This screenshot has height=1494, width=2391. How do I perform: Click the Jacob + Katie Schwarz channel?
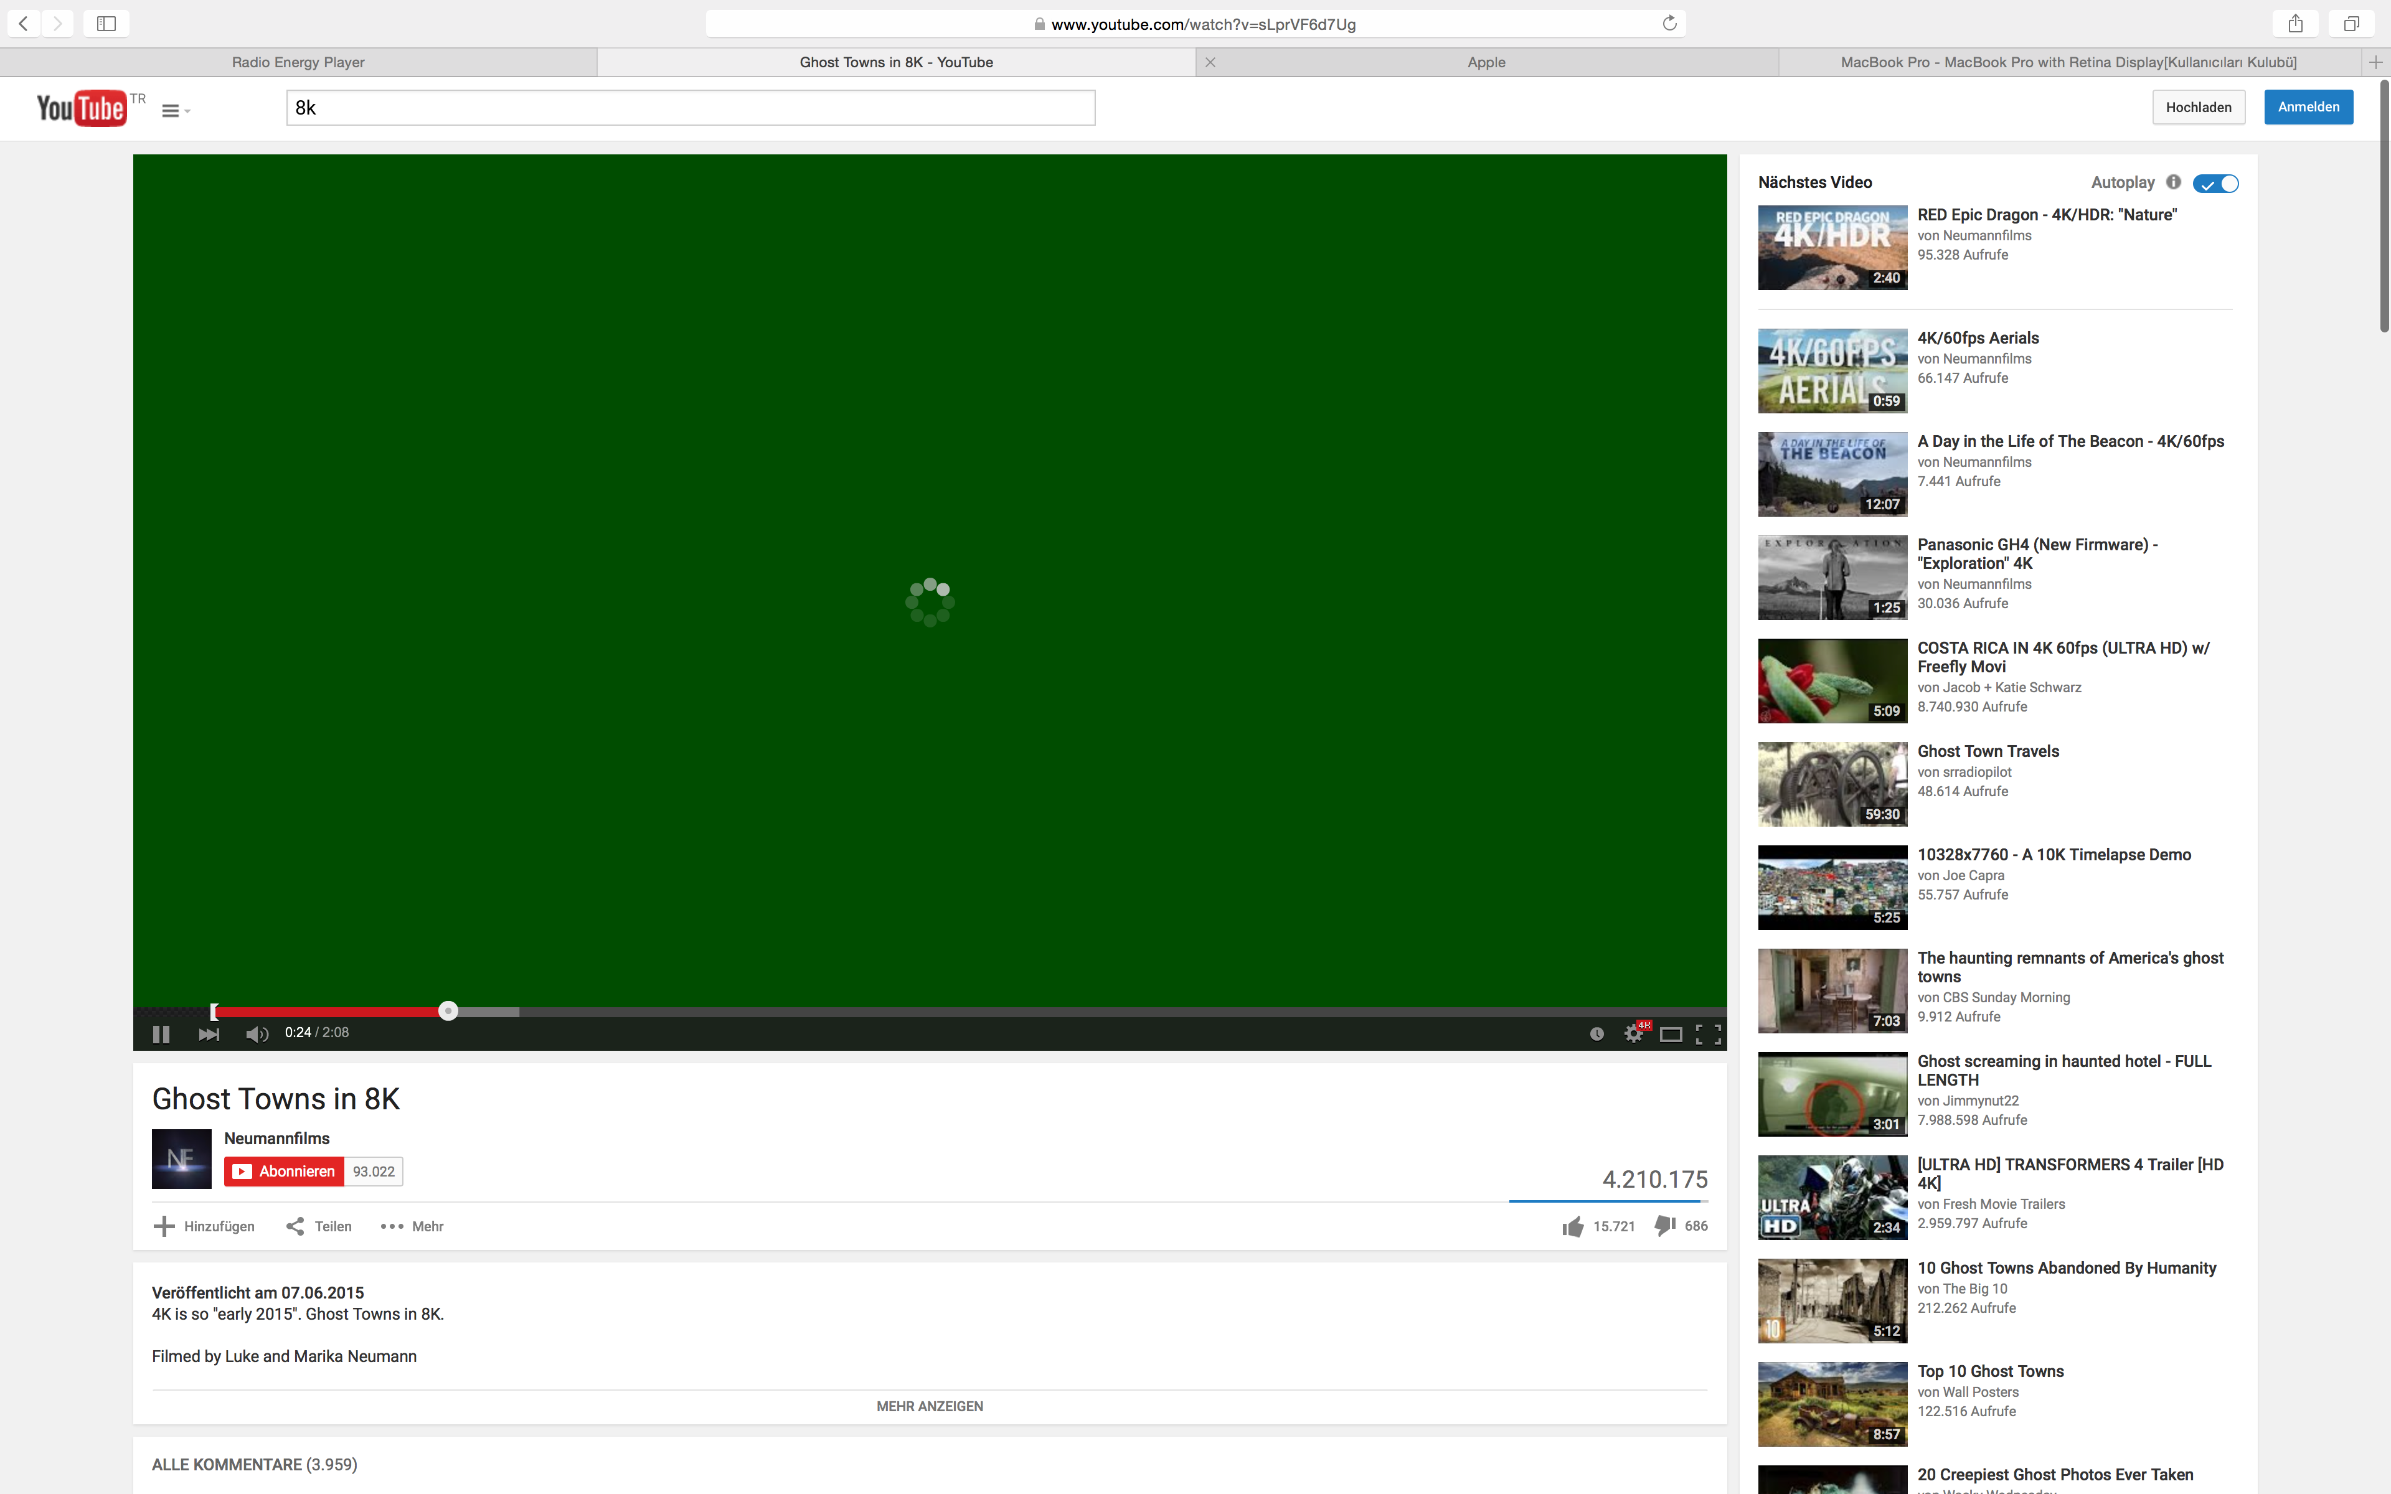coord(2012,688)
